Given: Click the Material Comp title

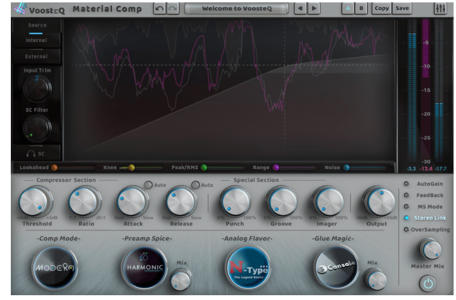Looking at the screenshot, I should [107, 9].
